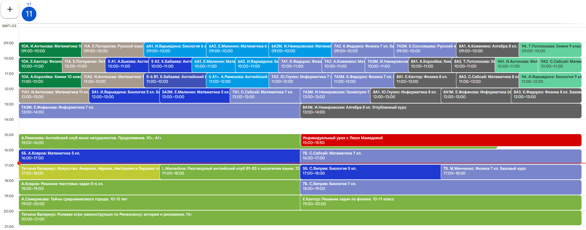586x230 pixels.
Task: Open 8А1М И.Немировская Алгебра углубленный курс event
Action: coord(440,110)
